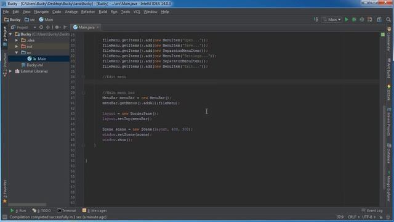Open Project Structure icon in the top toolbar

coord(379,19)
